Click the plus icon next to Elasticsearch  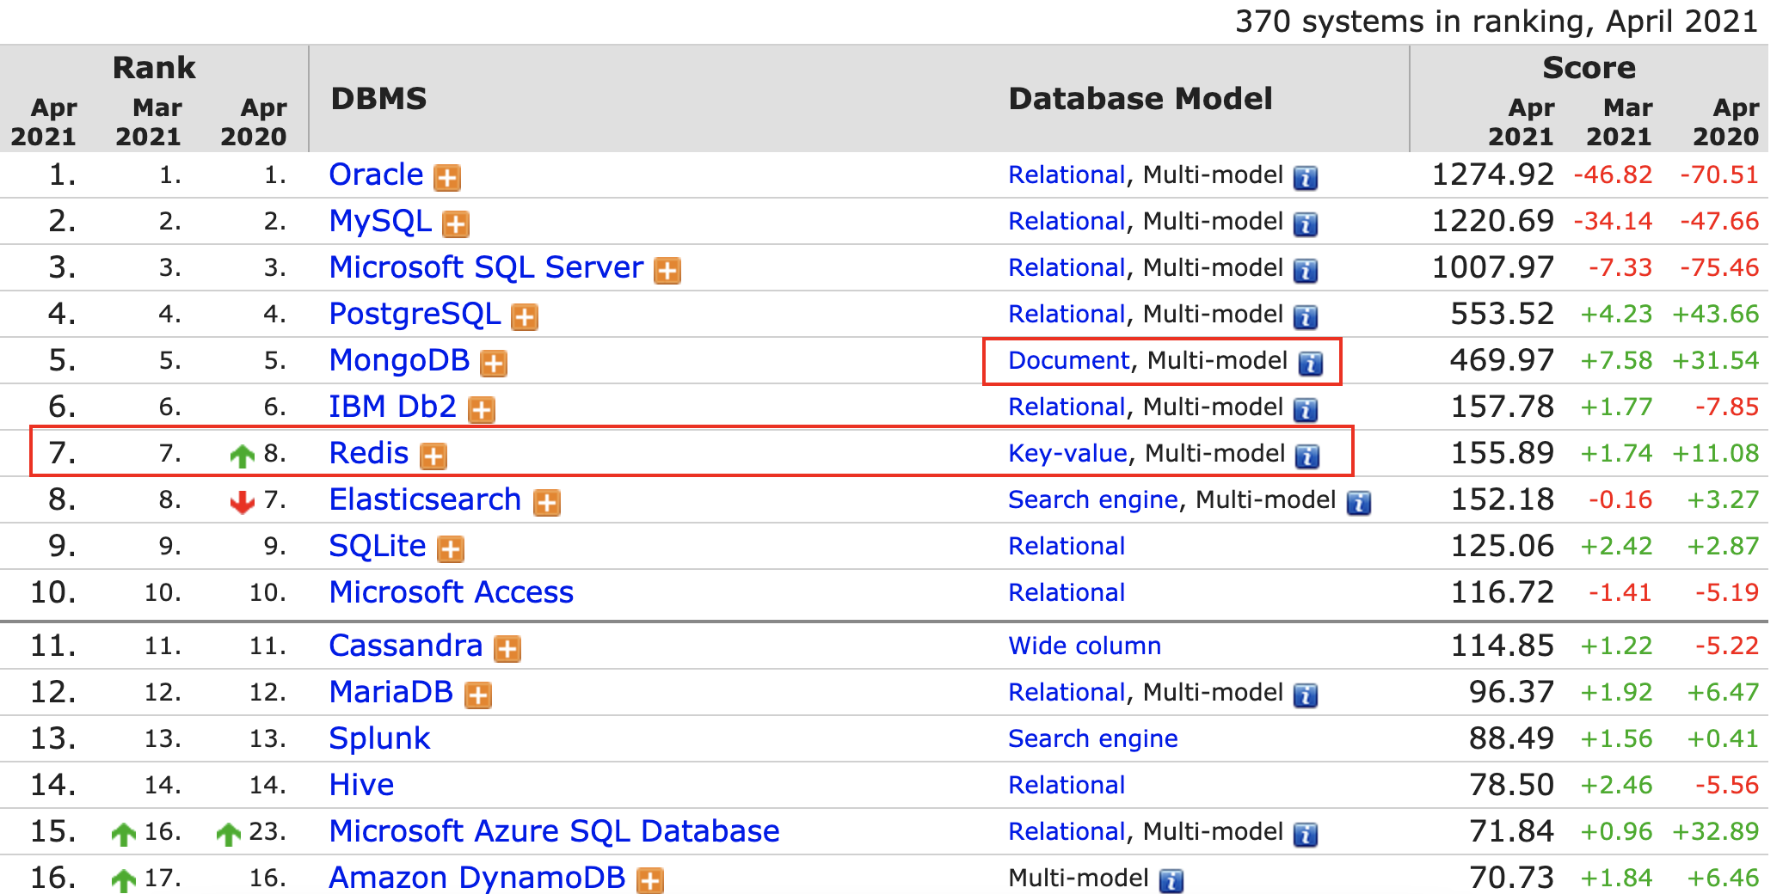(x=547, y=503)
